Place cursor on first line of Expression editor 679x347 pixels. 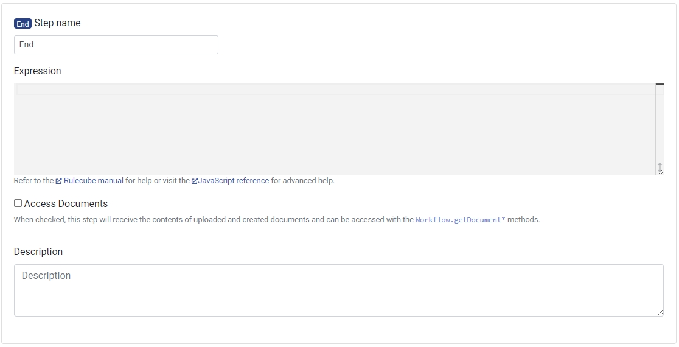335,89
